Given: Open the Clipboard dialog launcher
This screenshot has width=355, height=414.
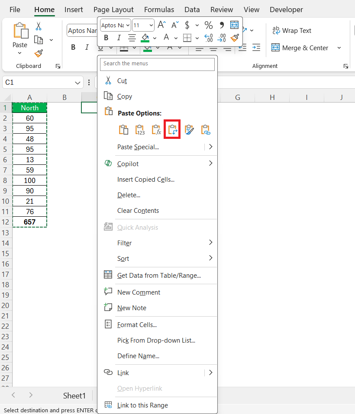Looking at the screenshot, I should (58, 66).
